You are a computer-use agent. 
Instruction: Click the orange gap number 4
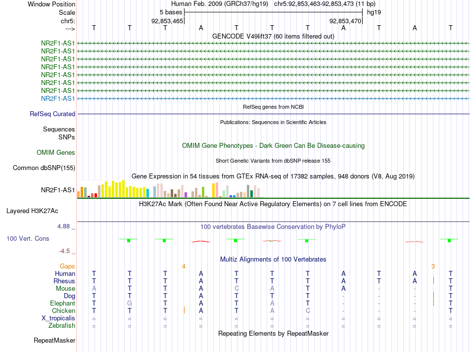184,266
